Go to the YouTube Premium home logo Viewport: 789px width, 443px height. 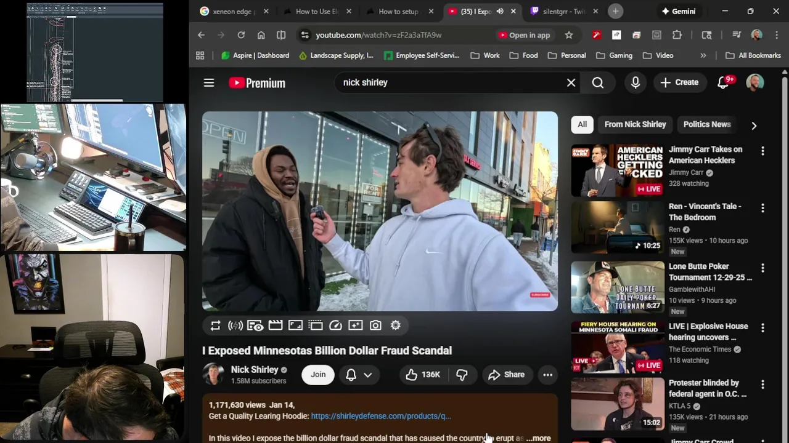pyautogui.click(x=257, y=82)
